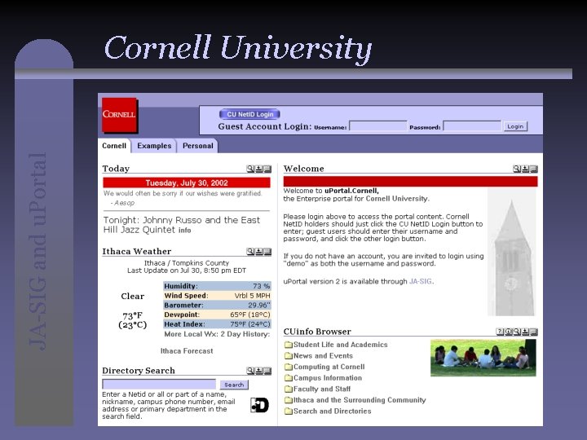Click the guest Login button

515,126
